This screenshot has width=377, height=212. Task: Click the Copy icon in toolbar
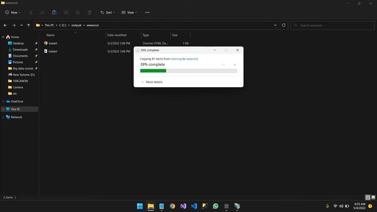click(x=42, y=12)
